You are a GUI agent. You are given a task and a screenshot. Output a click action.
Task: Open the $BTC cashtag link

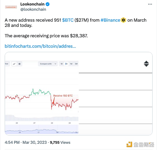coord(68,20)
